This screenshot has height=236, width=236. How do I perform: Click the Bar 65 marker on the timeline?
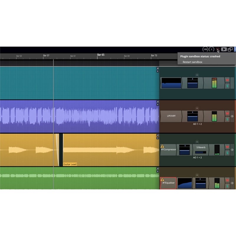[101, 55]
